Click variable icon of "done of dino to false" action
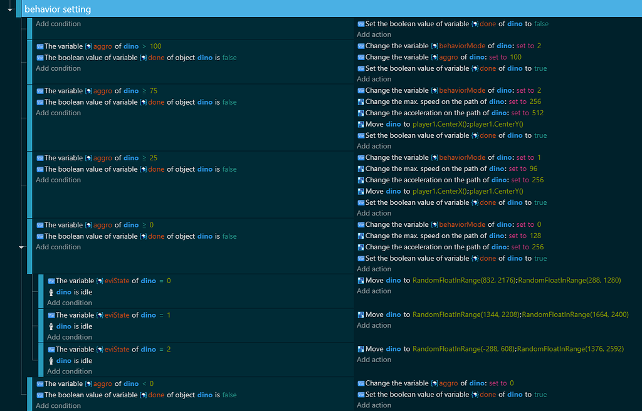This screenshot has width=642, height=411. pyautogui.click(x=360, y=24)
